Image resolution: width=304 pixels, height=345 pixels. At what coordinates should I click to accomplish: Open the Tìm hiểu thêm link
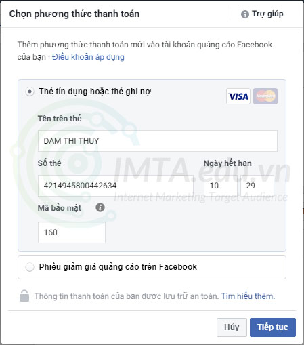point(248,296)
